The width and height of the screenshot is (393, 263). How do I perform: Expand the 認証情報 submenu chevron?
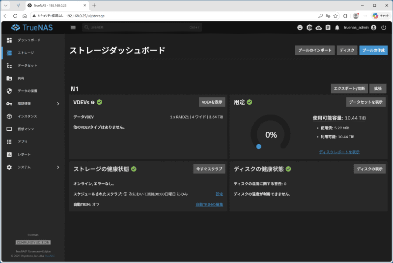tap(58, 104)
